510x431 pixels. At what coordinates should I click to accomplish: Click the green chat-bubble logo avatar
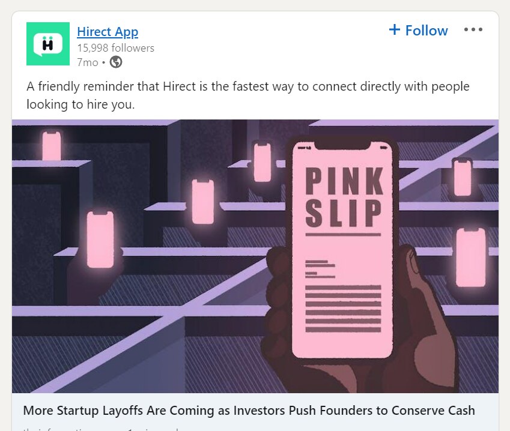click(x=48, y=44)
